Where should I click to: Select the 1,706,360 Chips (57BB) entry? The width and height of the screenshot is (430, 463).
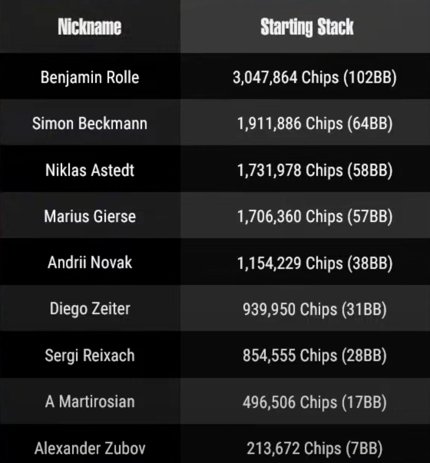tap(314, 216)
